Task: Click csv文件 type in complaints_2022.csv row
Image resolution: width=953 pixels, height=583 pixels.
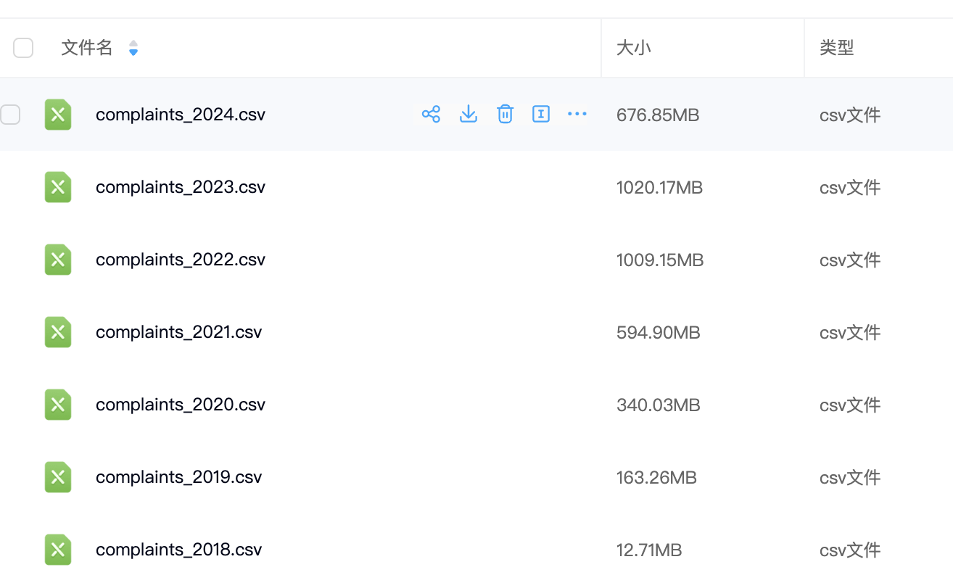Action: pos(850,260)
